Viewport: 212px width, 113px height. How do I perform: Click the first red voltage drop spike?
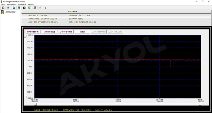[x=166, y=63]
